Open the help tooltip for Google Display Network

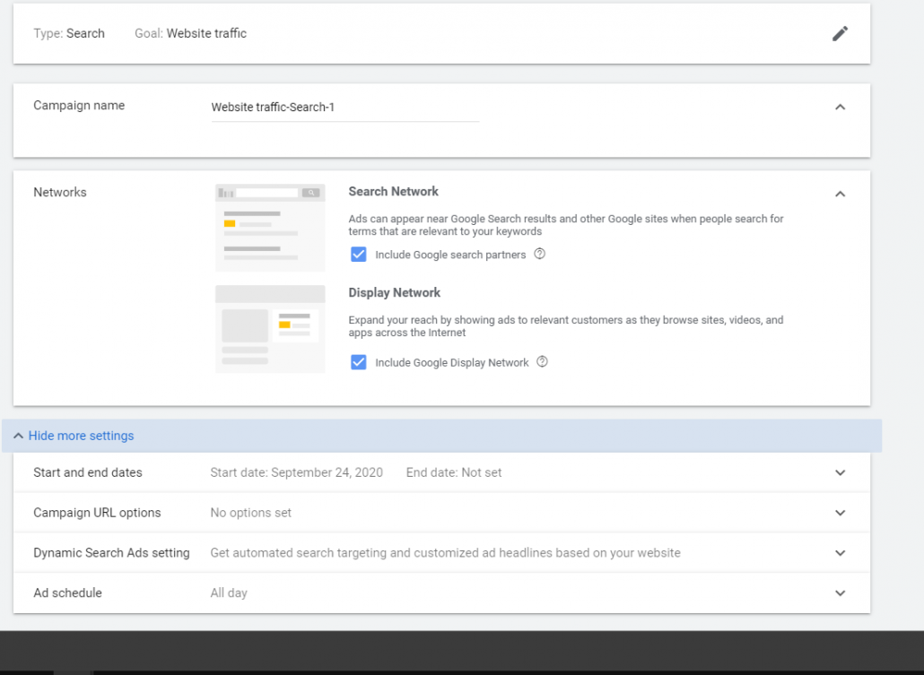point(542,362)
